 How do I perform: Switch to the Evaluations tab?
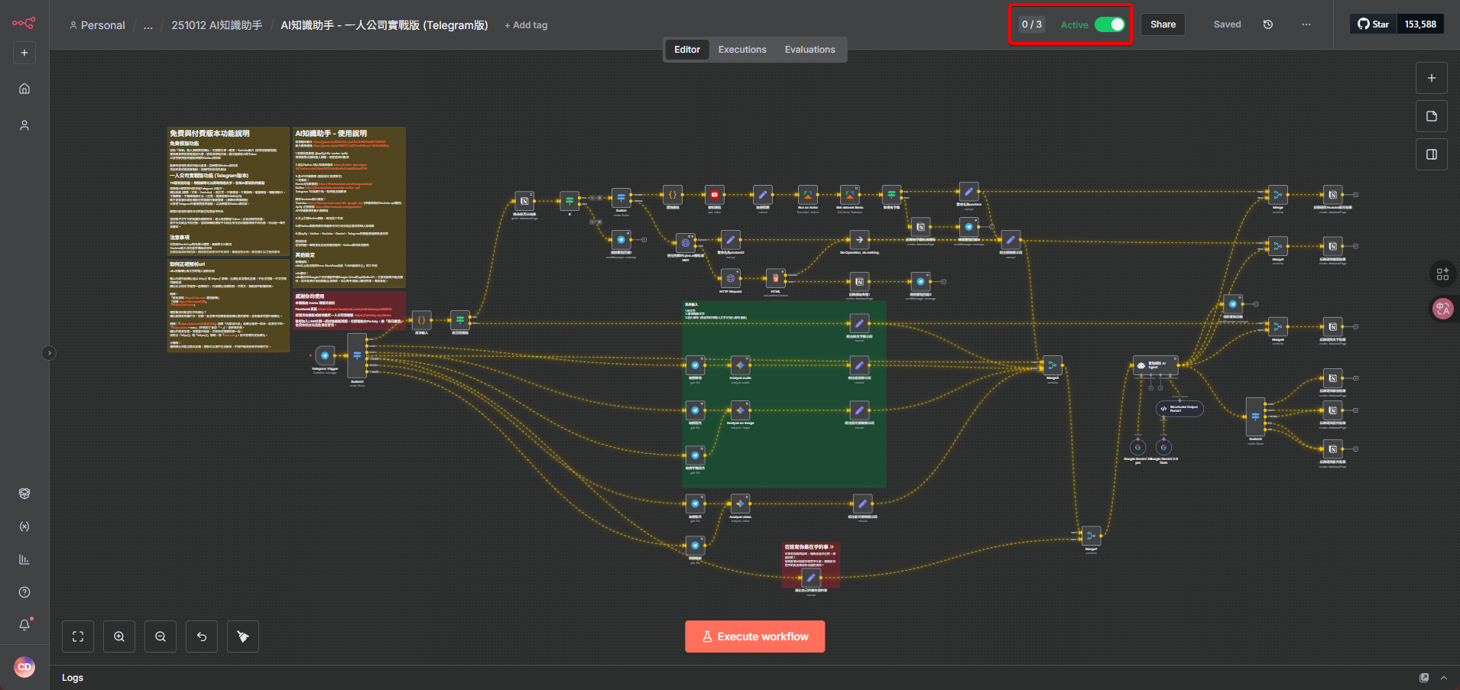click(x=809, y=50)
